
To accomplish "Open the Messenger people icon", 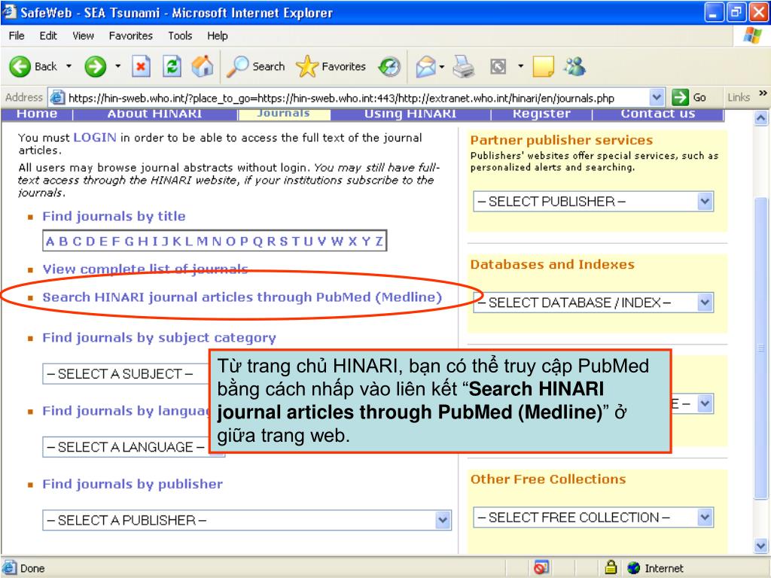I will tap(574, 66).
